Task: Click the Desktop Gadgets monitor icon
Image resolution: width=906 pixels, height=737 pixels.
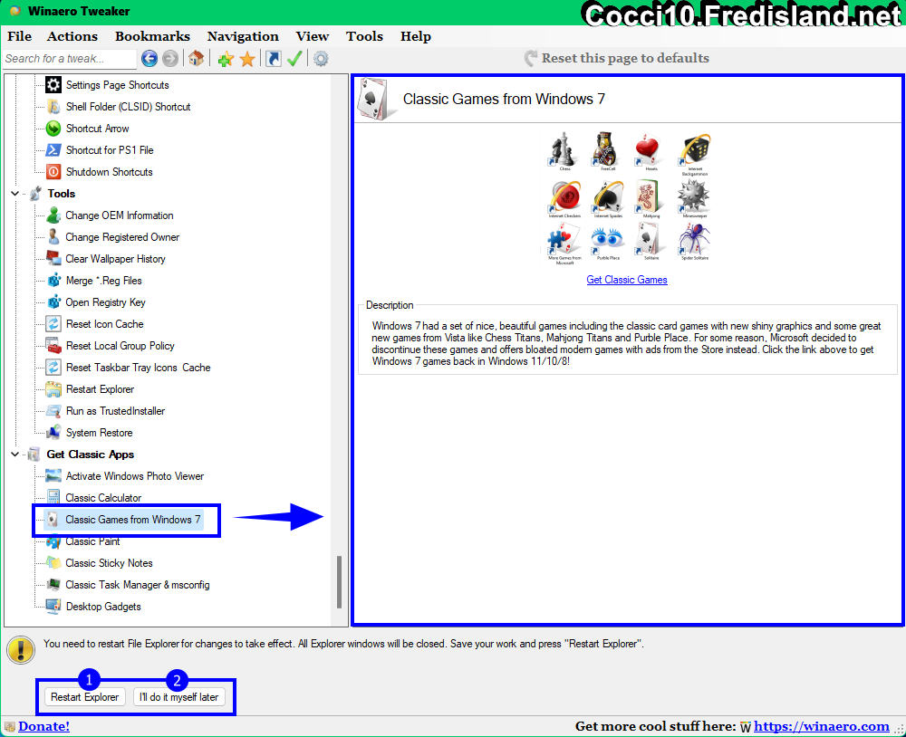Action: (53, 607)
